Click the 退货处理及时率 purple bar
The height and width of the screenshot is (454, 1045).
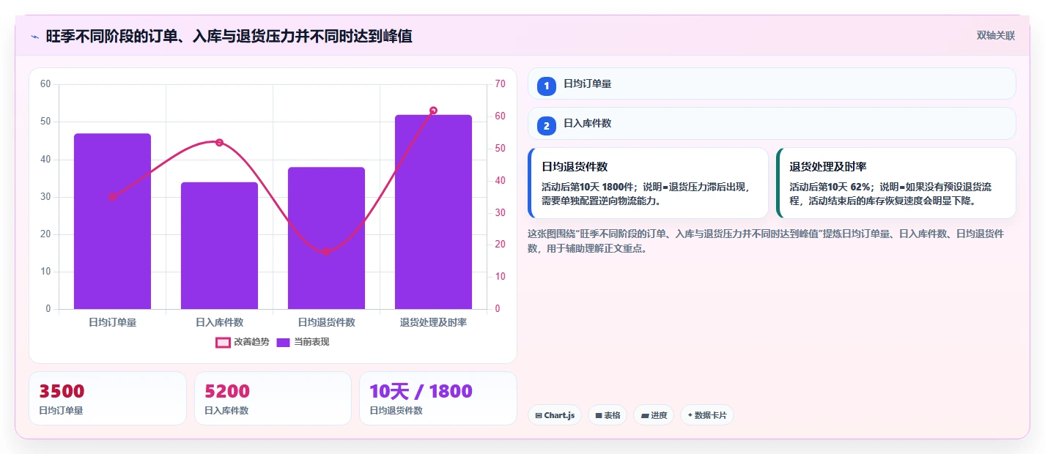click(x=433, y=212)
